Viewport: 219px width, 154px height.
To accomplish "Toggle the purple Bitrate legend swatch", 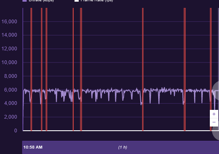I will pyautogui.click(x=25, y=0).
